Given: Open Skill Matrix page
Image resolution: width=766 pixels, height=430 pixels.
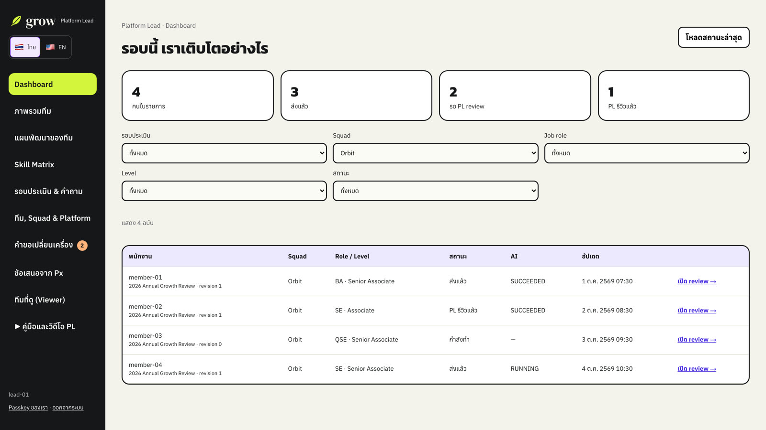Looking at the screenshot, I should (53, 164).
